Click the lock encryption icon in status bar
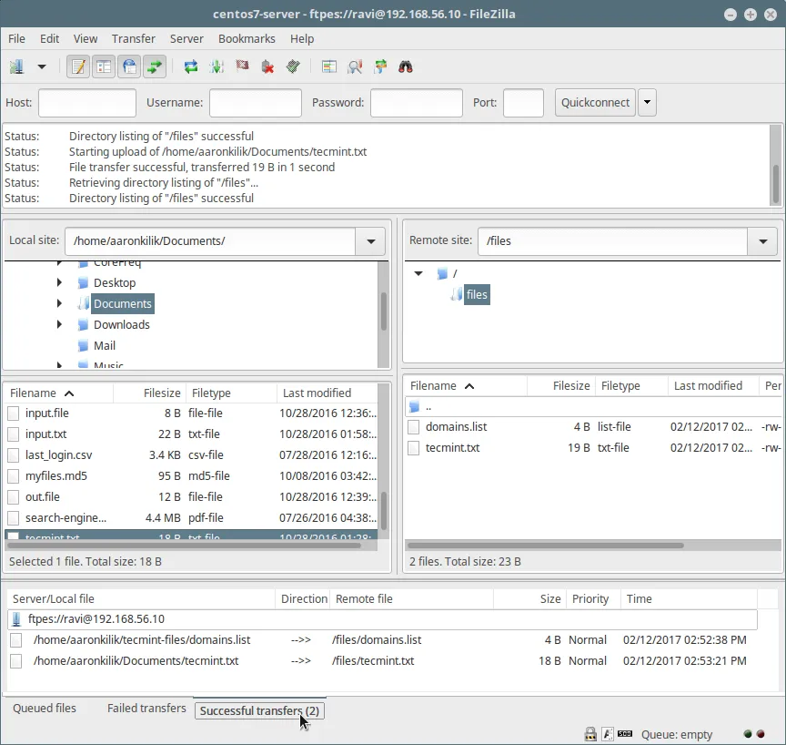 [x=590, y=733]
